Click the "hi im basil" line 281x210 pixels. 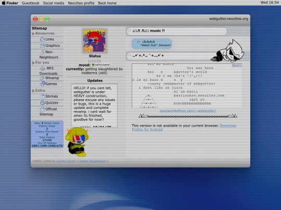[186, 92]
